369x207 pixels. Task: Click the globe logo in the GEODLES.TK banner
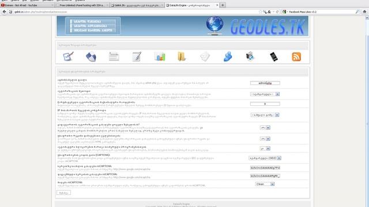click(x=214, y=26)
